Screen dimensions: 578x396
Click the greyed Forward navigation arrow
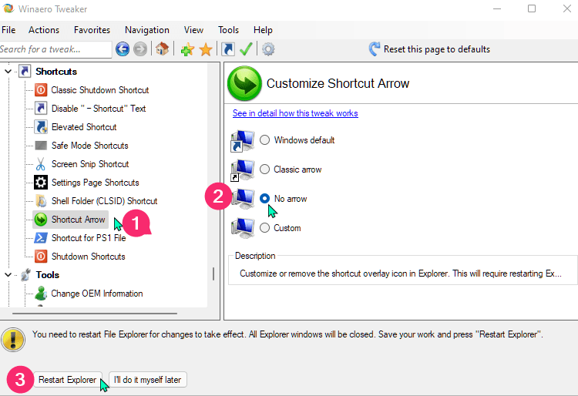pos(140,49)
